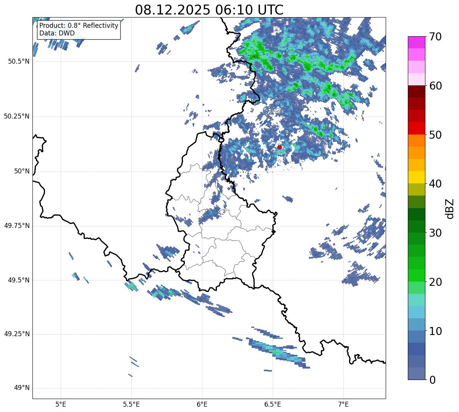Select 'Product: 0.8° Reflectivity' label text
This screenshot has height=412, width=459.
click(79, 26)
